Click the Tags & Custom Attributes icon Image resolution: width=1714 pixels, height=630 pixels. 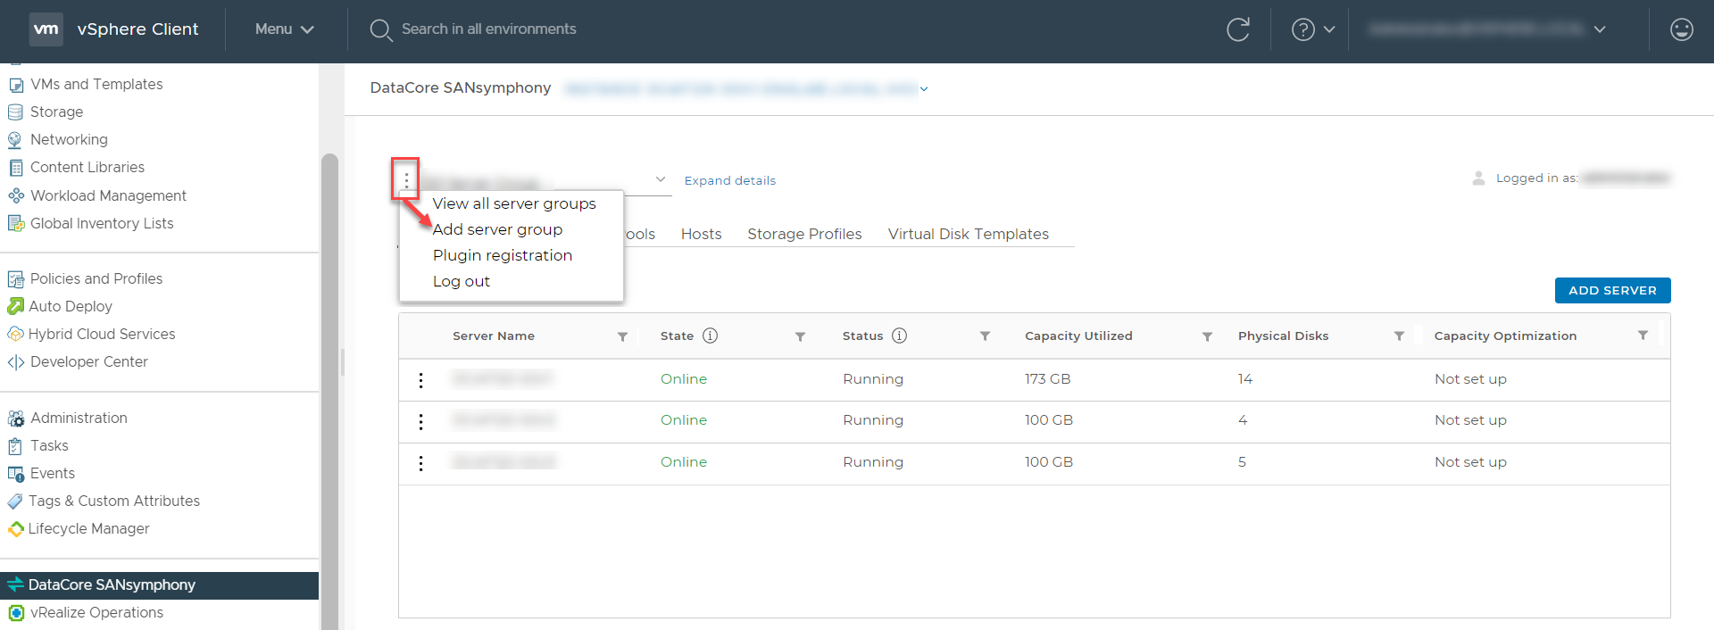click(x=15, y=502)
